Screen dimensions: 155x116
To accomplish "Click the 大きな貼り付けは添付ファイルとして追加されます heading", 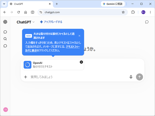I will (54, 36).
